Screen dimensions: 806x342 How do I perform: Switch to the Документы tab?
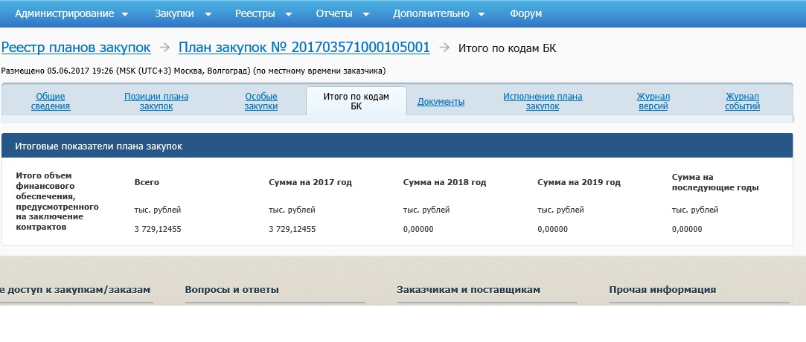(441, 102)
